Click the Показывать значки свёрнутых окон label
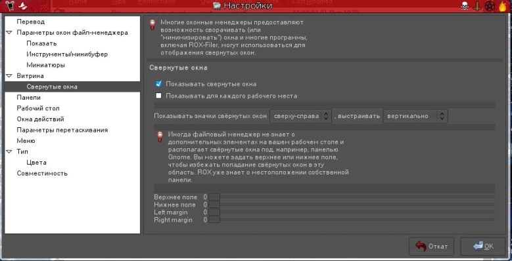 click(210, 116)
